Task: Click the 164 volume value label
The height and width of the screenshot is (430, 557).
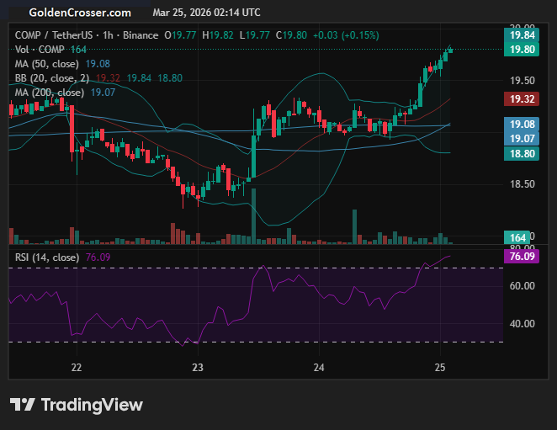Action: pos(517,237)
